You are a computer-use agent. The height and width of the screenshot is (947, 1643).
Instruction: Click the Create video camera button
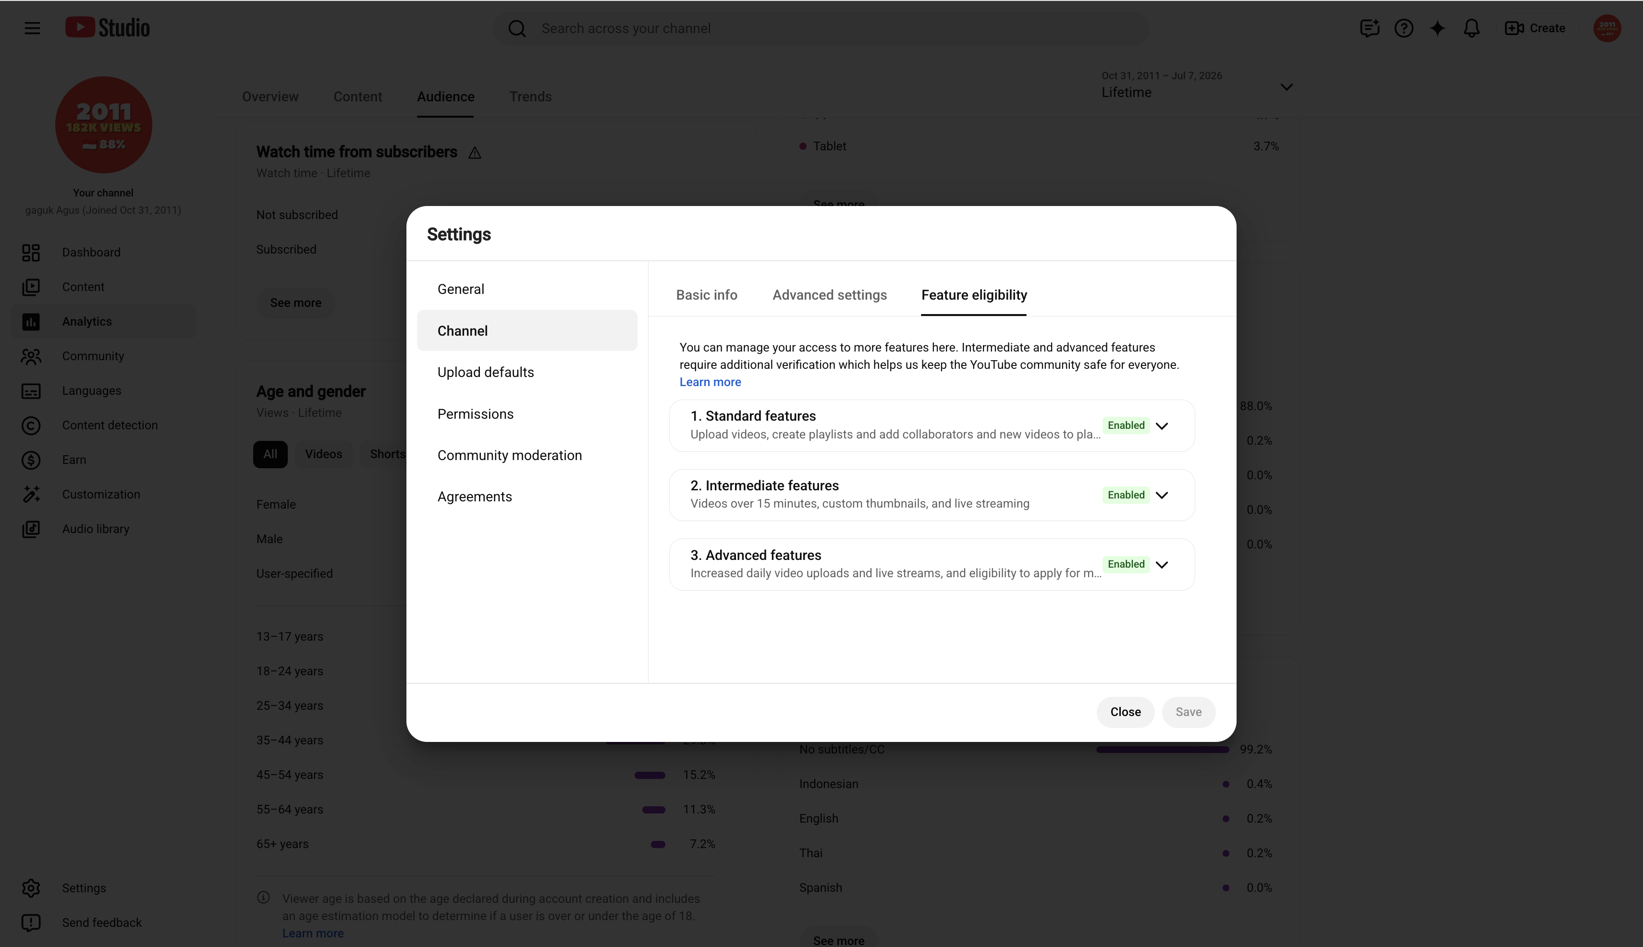point(1535,28)
